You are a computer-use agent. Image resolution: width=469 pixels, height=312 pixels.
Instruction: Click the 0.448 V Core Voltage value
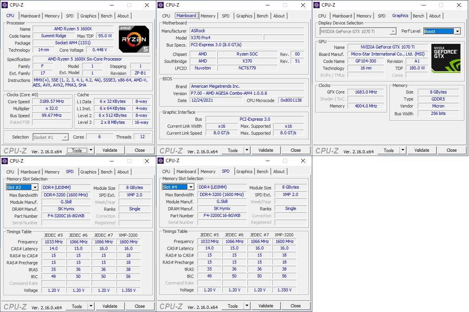[x=100, y=50]
